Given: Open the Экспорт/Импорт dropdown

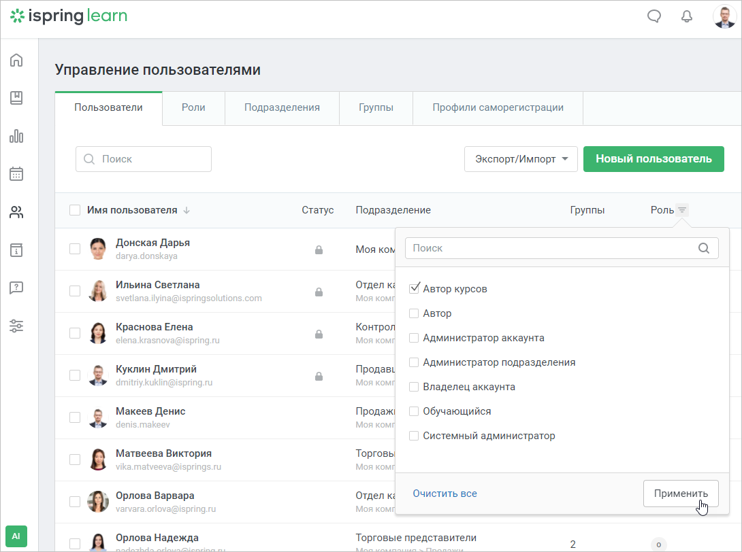Looking at the screenshot, I should (521, 159).
